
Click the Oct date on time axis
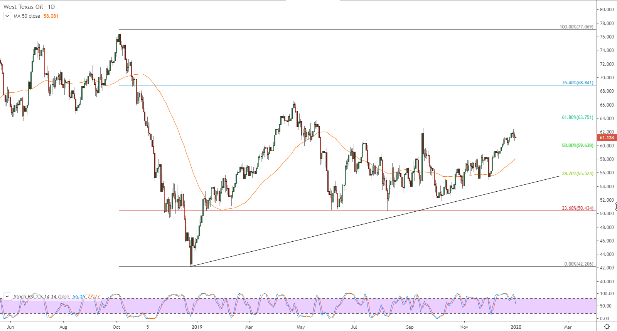tap(116, 327)
